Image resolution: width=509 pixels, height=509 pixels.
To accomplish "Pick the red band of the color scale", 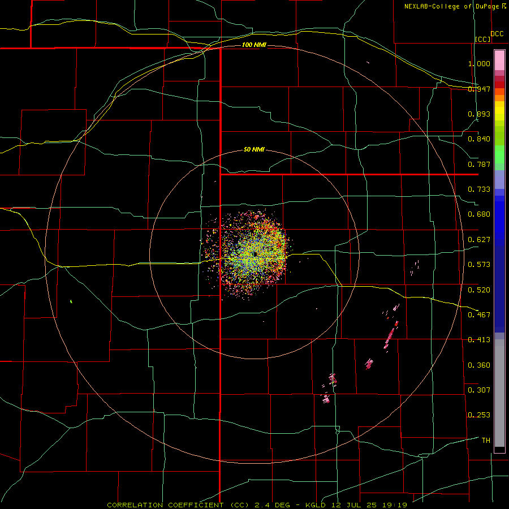I will click(499, 85).
